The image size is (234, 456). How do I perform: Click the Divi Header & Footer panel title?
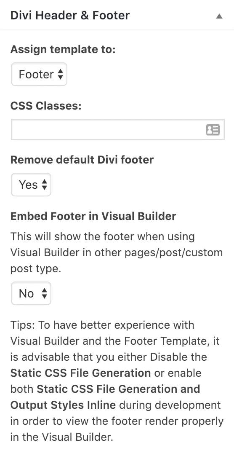tap(70, 16)
